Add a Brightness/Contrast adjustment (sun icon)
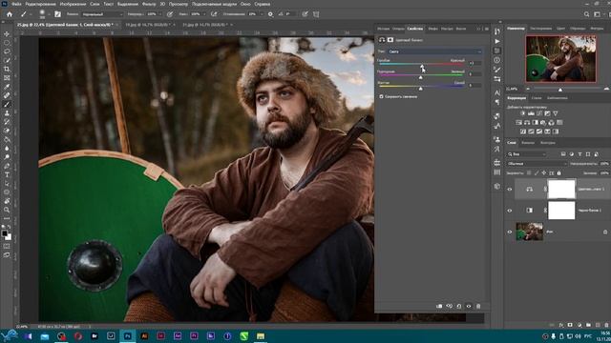The height and width of the screenshot is (343, 611). click(x=522, y=113)
